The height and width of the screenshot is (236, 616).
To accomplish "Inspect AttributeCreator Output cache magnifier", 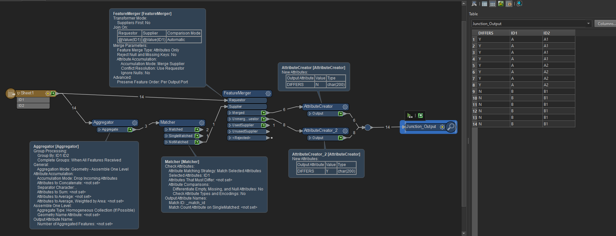I will [340, 114].
